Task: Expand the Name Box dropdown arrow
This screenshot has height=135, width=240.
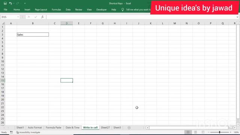Action: point(18,17)
